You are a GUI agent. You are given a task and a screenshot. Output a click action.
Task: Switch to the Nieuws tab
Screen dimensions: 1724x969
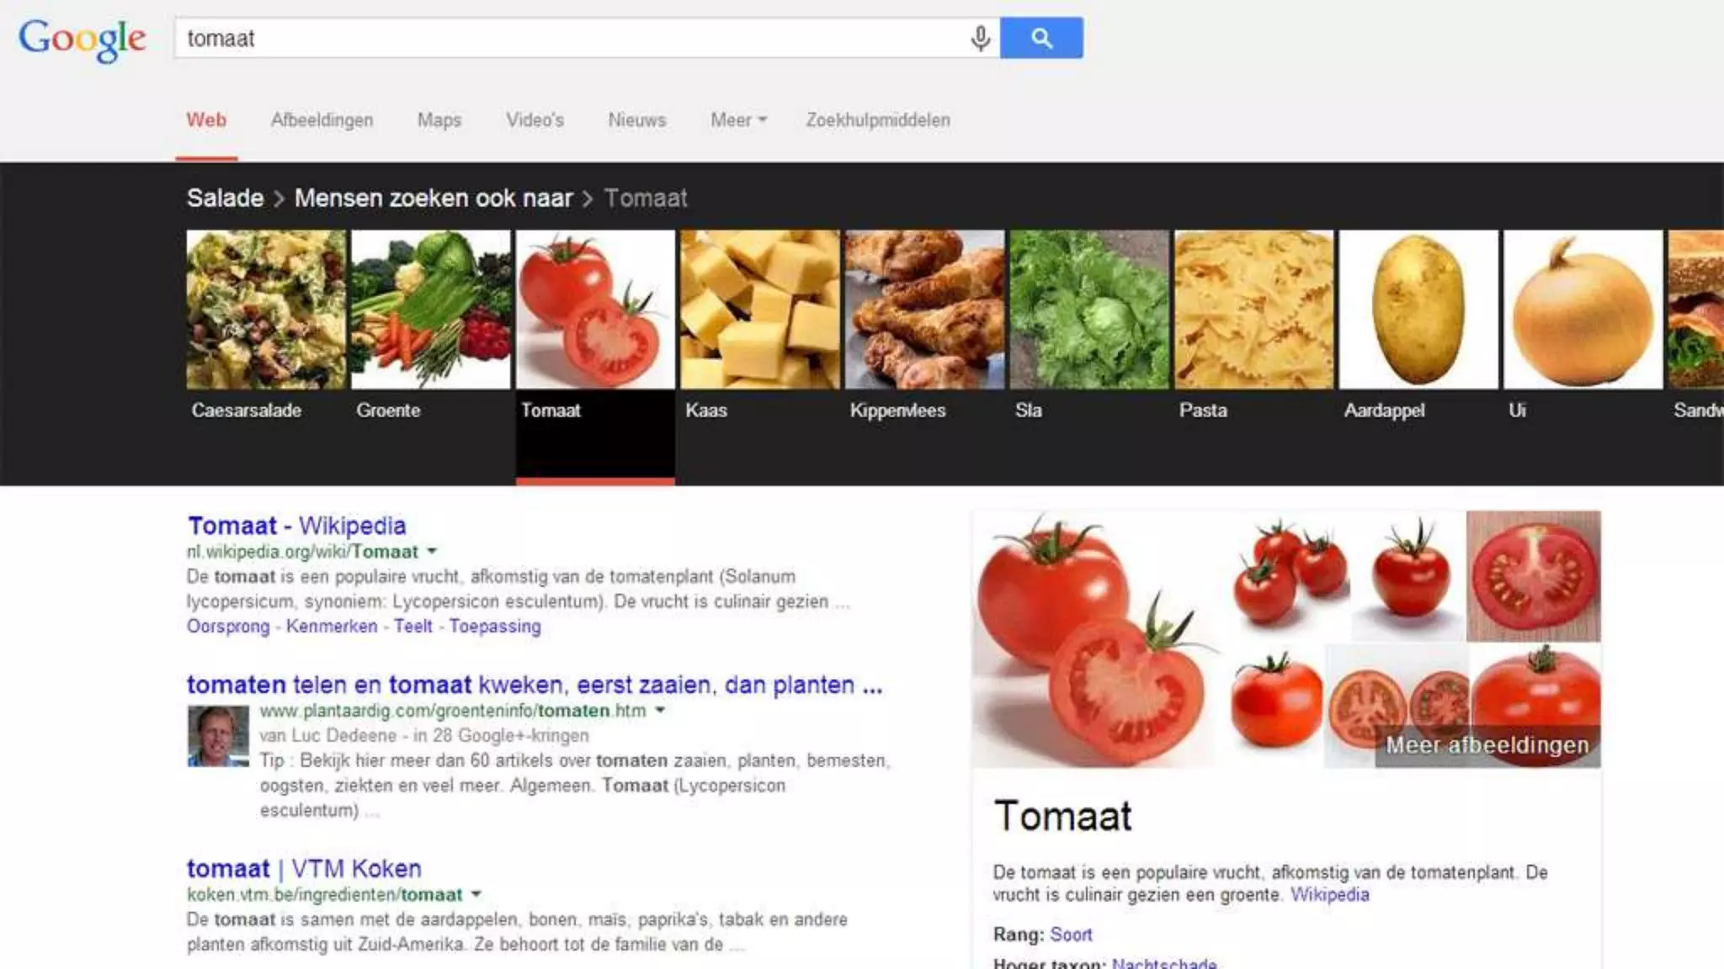(637, 120)
